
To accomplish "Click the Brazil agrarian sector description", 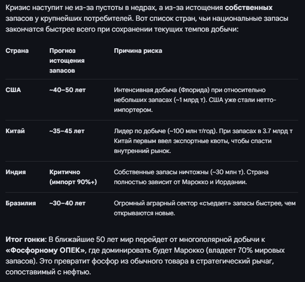I will click(203, 208).
